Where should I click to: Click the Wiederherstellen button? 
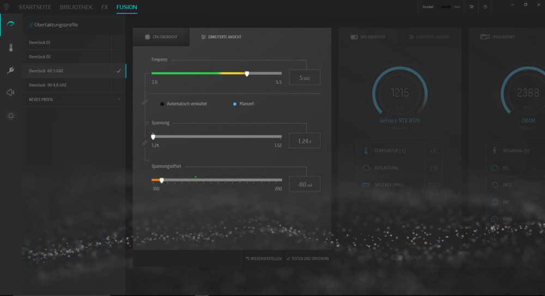point(264,258)
